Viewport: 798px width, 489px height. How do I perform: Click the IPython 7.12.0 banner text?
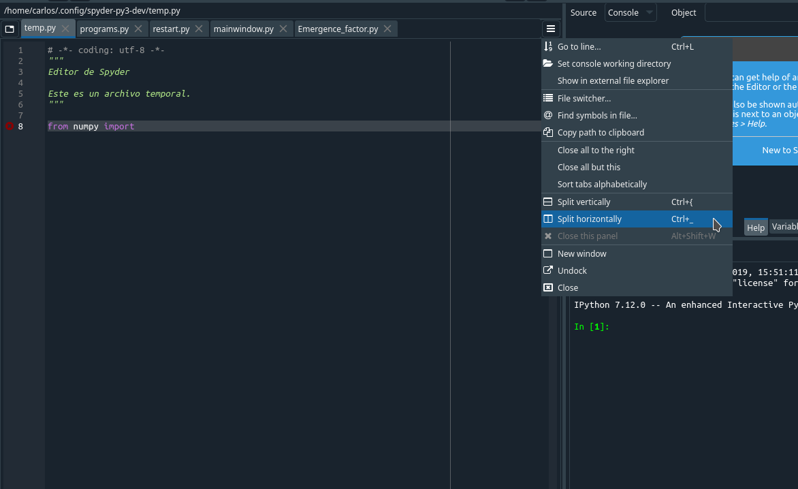[x=686, y=305]
